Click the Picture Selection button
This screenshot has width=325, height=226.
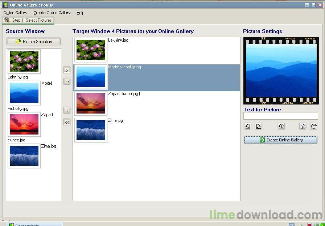[x=34, y=41]
